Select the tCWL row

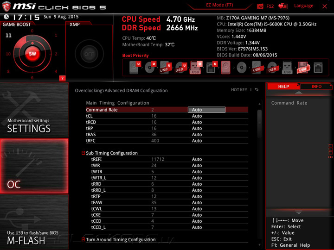pos(170,208)
